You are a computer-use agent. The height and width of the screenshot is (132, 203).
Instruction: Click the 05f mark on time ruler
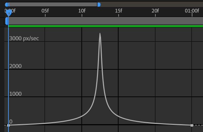pyautogui.click(x=45, y=11)
